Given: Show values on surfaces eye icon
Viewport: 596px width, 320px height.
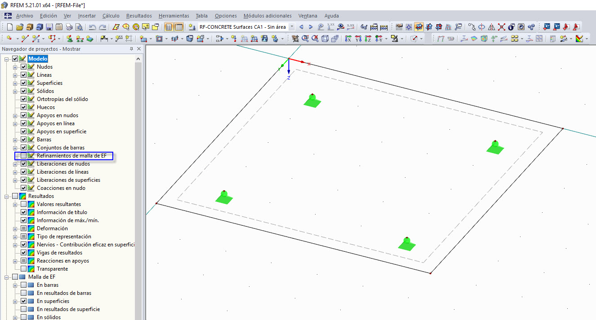Looking at the screenshot, I should [341, 27].
